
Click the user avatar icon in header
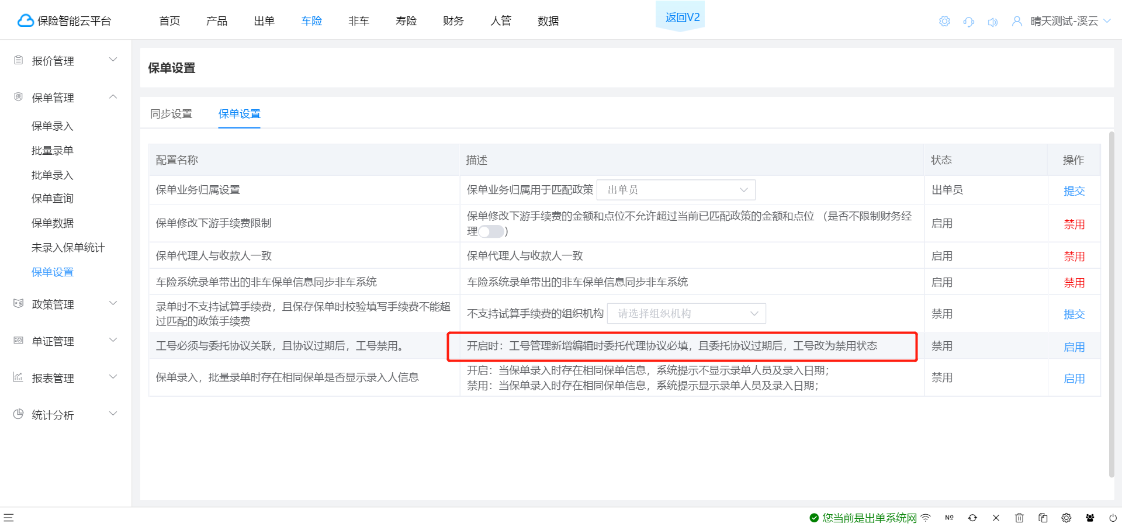(x=1017, y=22)
